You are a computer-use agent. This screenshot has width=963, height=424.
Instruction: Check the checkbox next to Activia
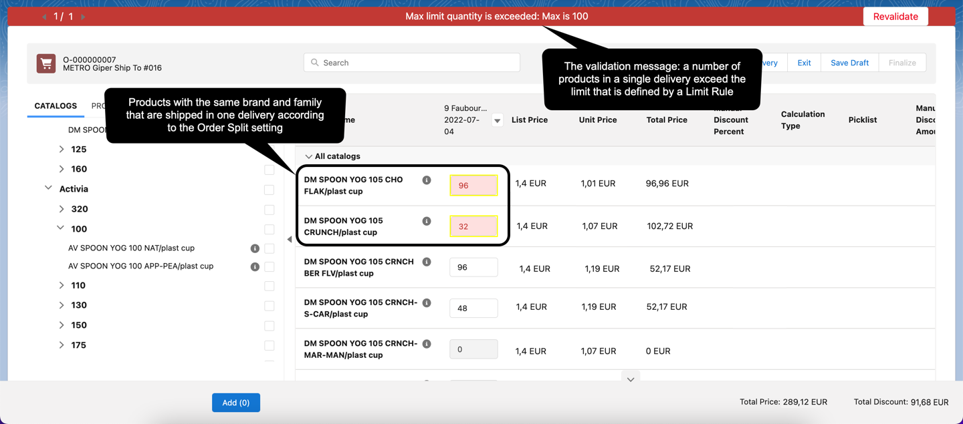270,190
